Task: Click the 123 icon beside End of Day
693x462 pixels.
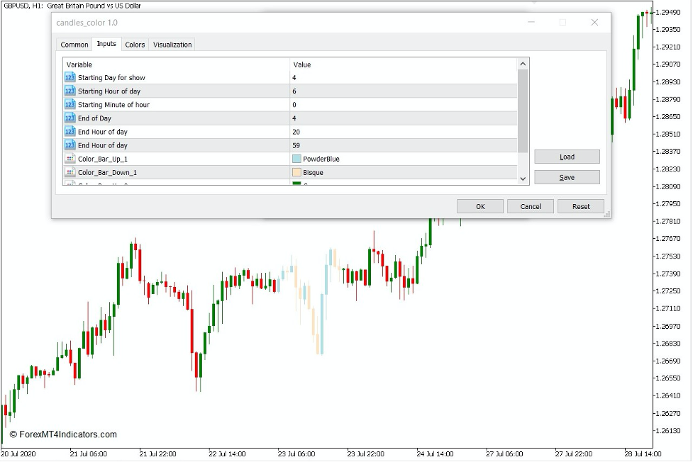Action: pyautogui.click(x=70, y=118)
